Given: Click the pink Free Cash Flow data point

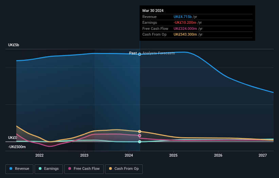Looking at the screenshot, I should point(140,136).
